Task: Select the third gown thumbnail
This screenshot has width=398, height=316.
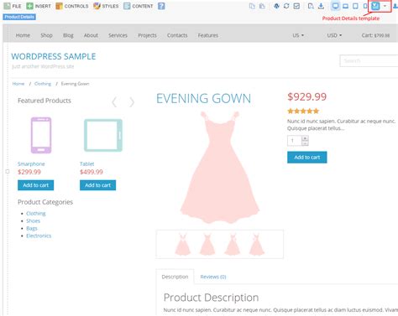Action: tap(232, 245)
